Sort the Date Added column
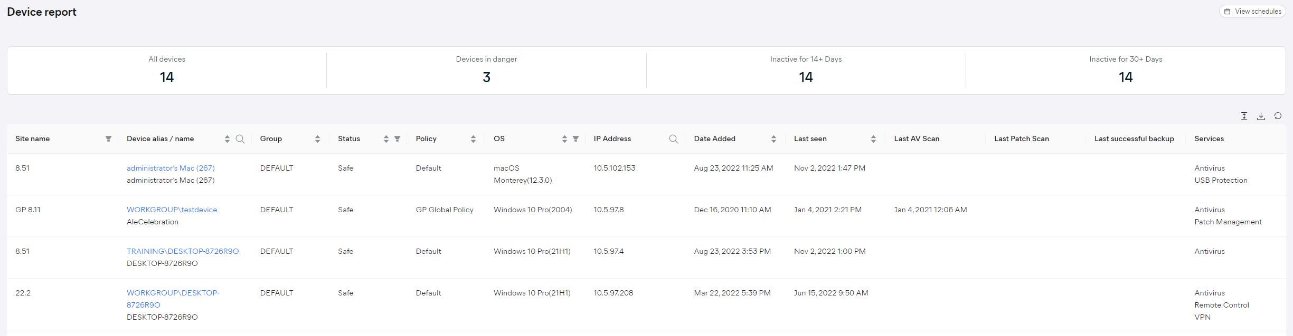Viewport: 1293px width, 336px height. pyautogui.click(x=773, y=139)
